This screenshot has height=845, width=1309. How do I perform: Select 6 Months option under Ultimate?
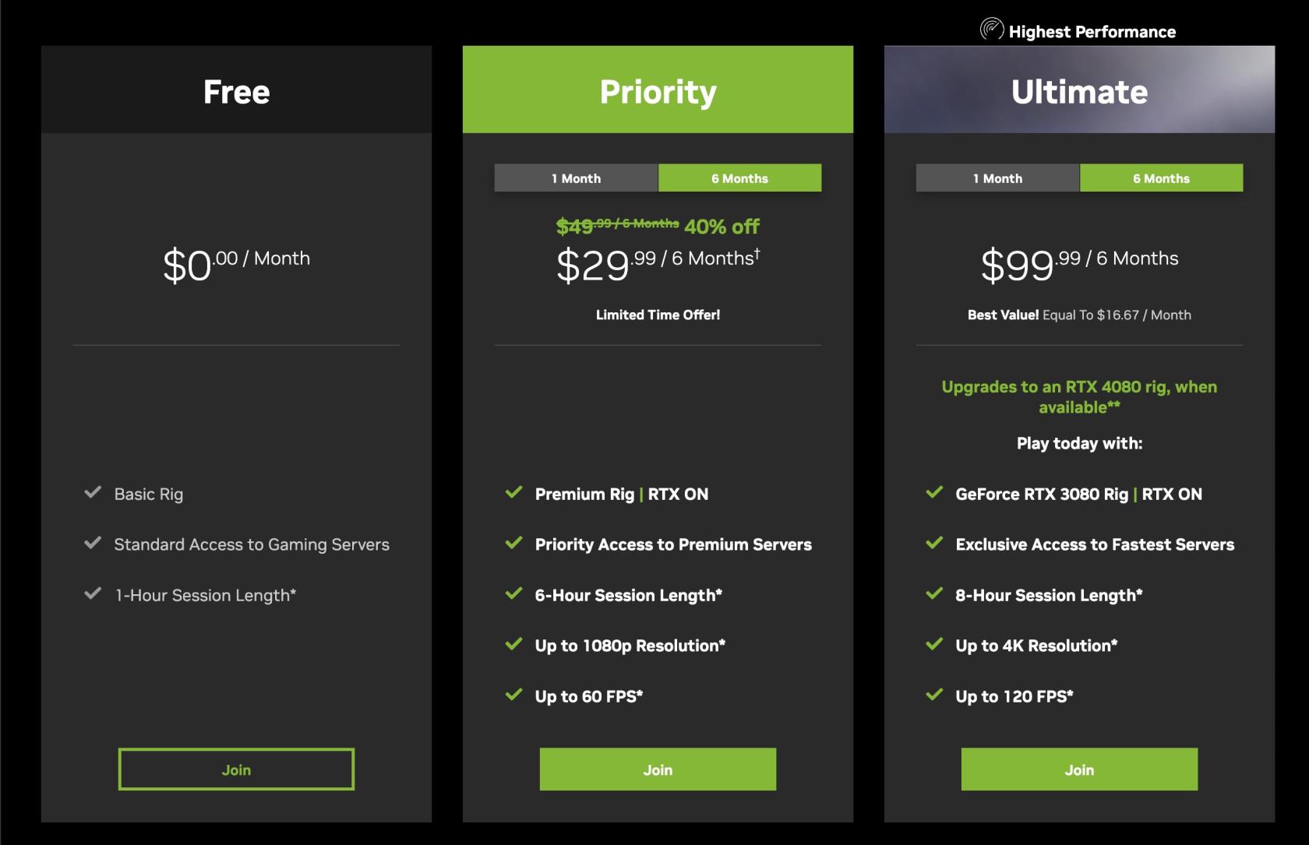(1162, 178)
